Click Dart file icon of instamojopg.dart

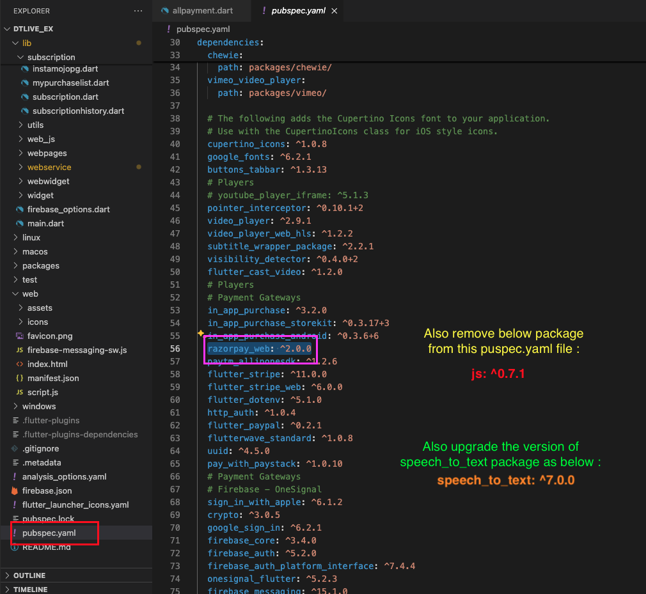click(25, 69)
